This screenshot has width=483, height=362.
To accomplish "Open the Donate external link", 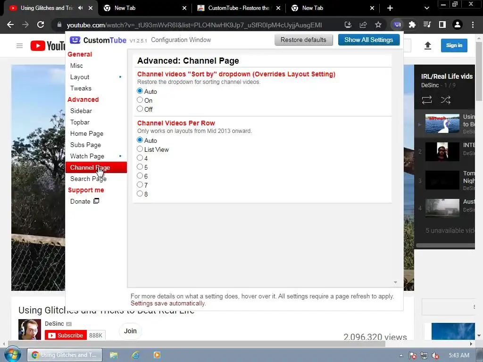I will click(85, 201).
